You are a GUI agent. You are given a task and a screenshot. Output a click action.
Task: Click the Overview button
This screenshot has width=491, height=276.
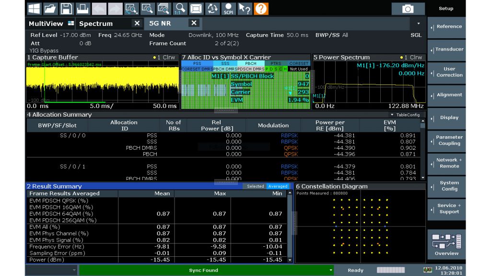tap(446, 244)
